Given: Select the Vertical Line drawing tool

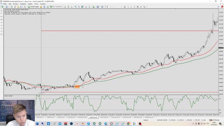Looking at the screenshot, I should [x=115, y=7].
